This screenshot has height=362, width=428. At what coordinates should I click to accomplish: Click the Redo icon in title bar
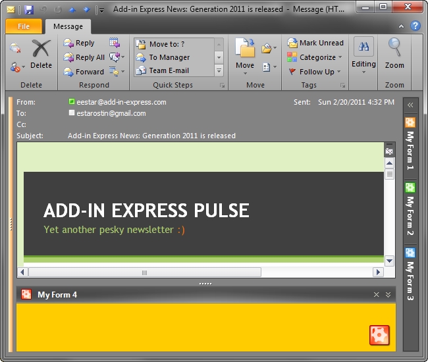pyautogui.click(x=57, y=10)
